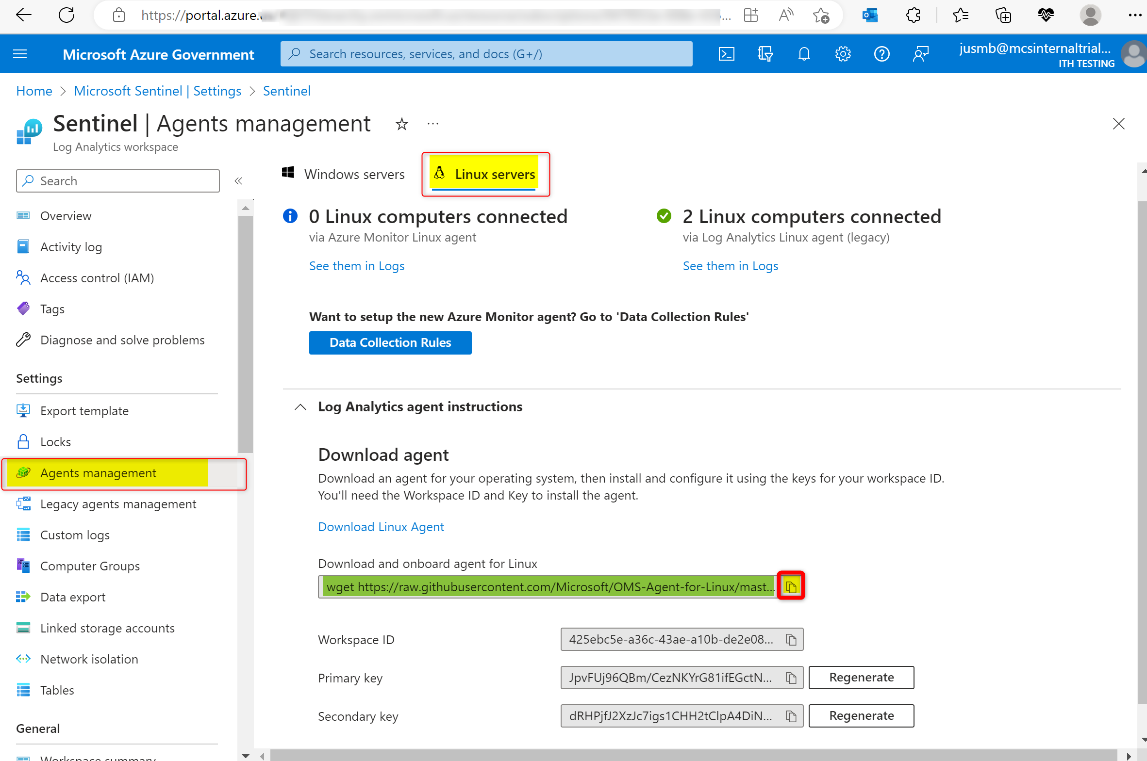Open Directories and subscriptions filter icon
1147x761 pixels.
pos(765,54)
